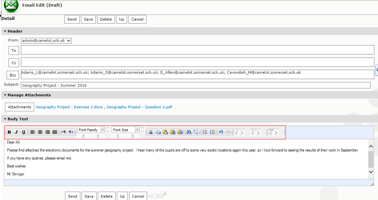378x200 pixels.
Task: Toggle underline formatting button
Action: click(24, 132)
